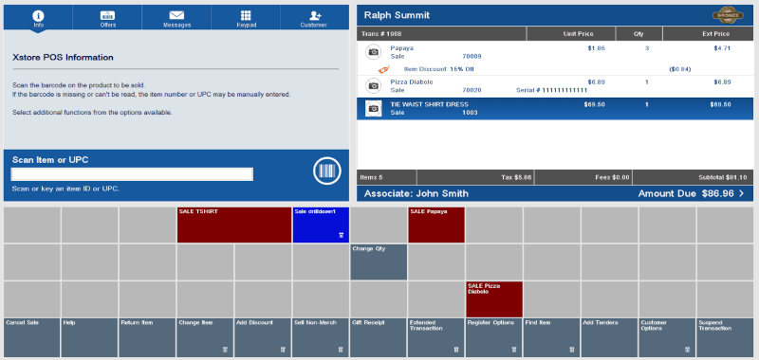Viewport: 759px width, 360px height.
Task: Click the Help button
Action: tap(89, 338)
